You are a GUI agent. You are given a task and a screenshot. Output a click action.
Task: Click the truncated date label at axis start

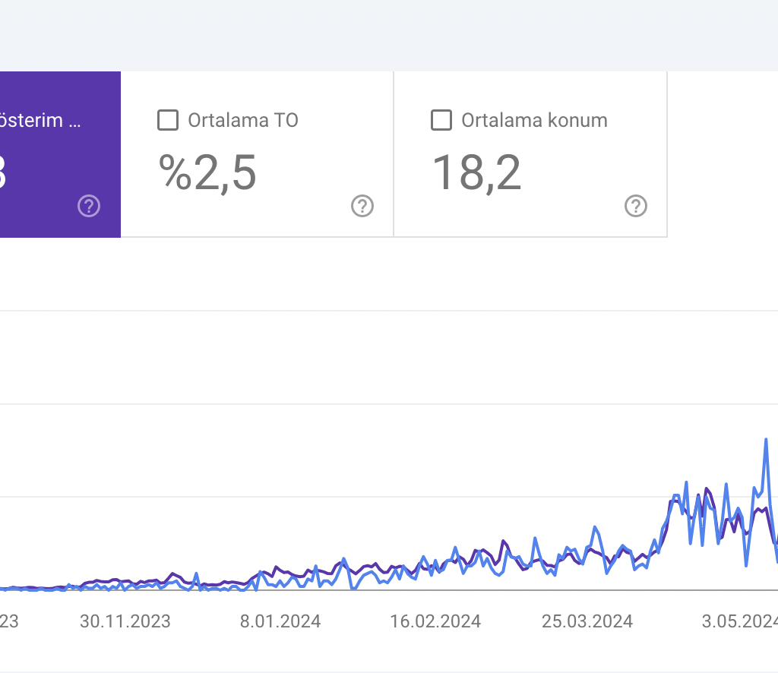(8, 621)
